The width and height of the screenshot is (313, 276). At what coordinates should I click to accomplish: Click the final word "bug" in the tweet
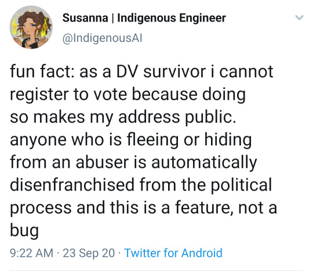pyautogui.click(x=24, y=231)
